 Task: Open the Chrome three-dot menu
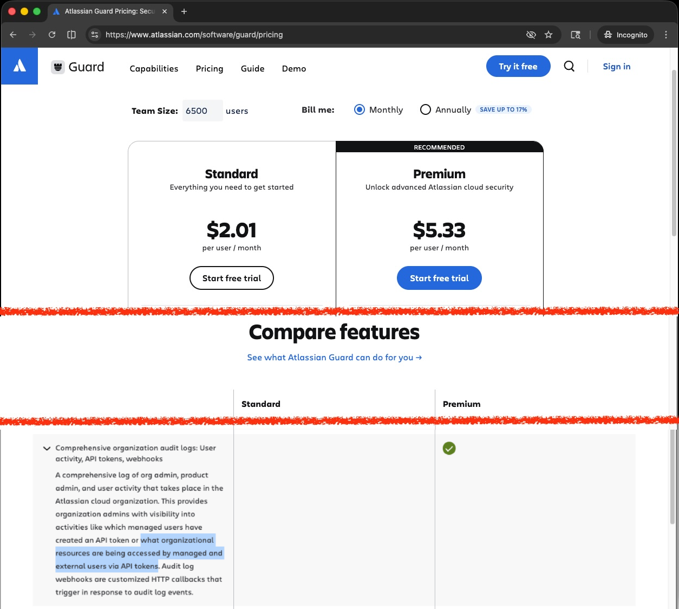click(666, 35)
